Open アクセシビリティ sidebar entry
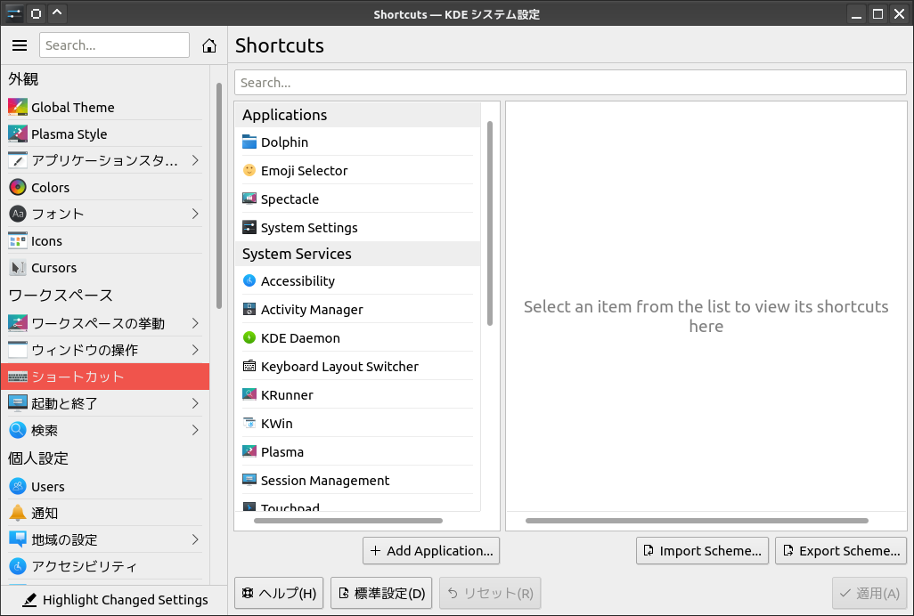914x616 pixels. pyautogui.click(x=105, y=566)
